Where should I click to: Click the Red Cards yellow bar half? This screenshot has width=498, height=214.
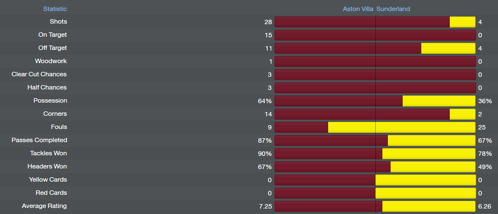[426, 193]
